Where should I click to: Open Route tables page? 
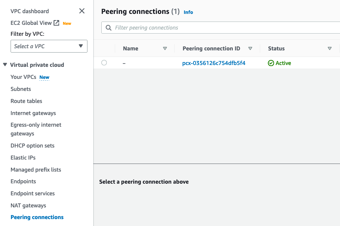tap(26, 101)
